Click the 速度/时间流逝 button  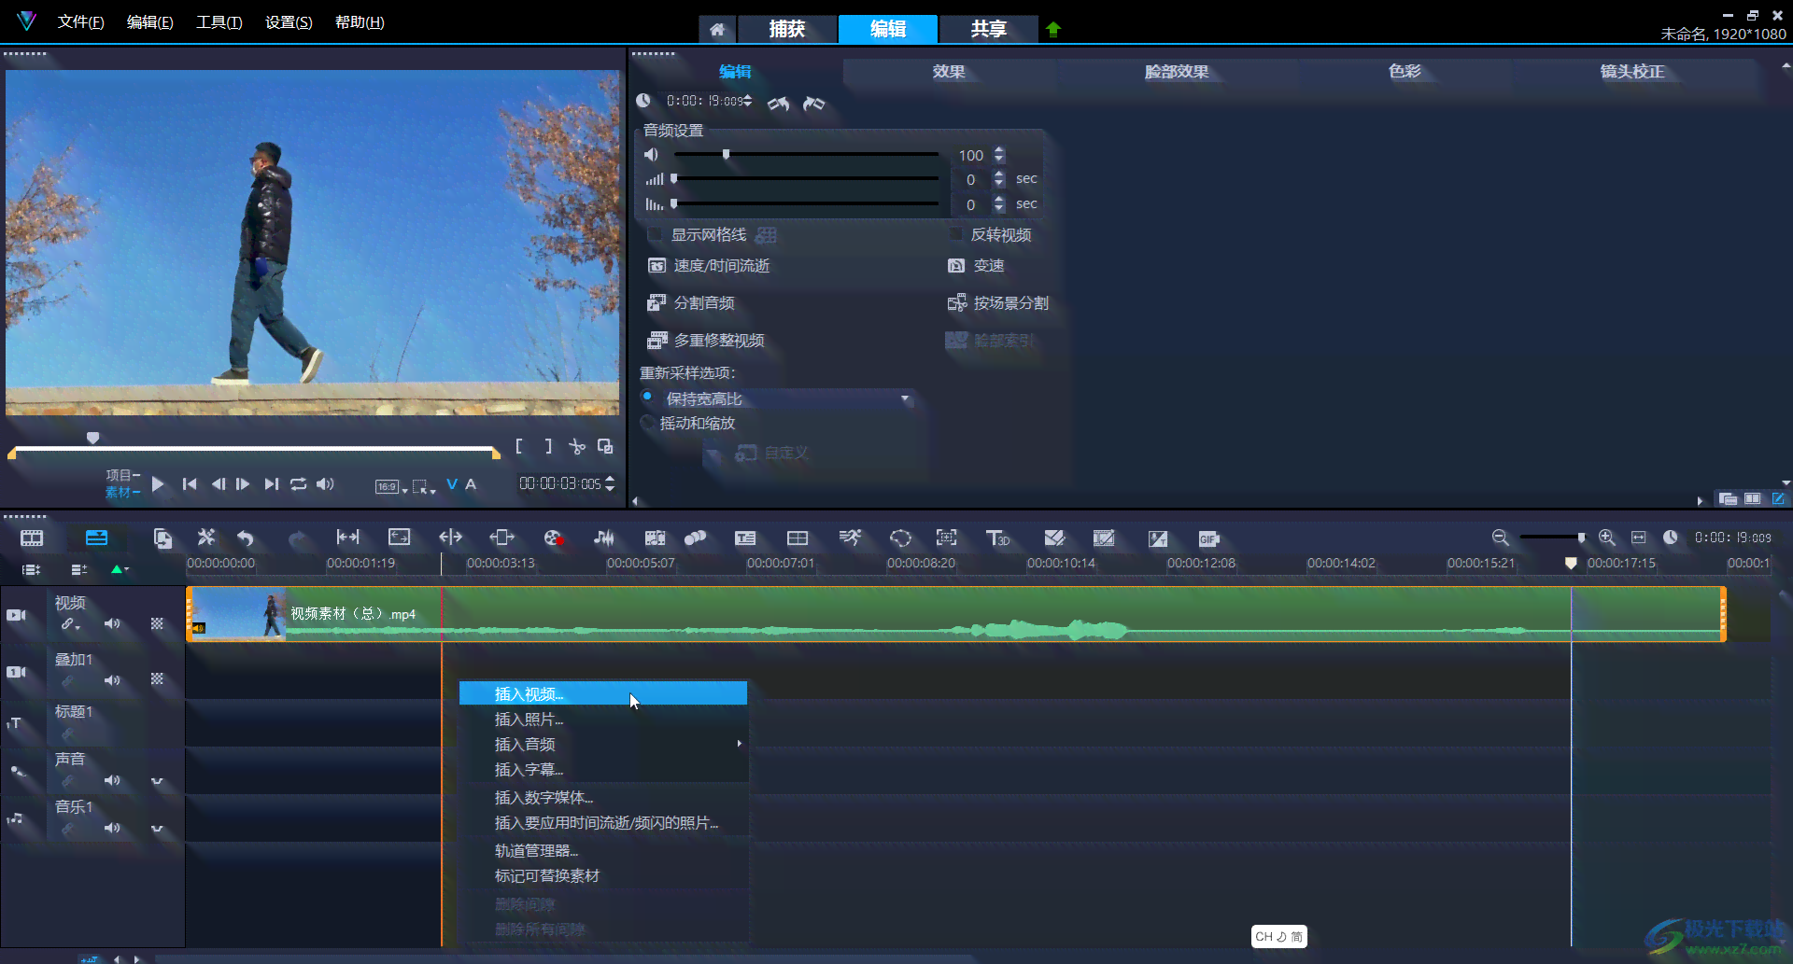[709, 266]
